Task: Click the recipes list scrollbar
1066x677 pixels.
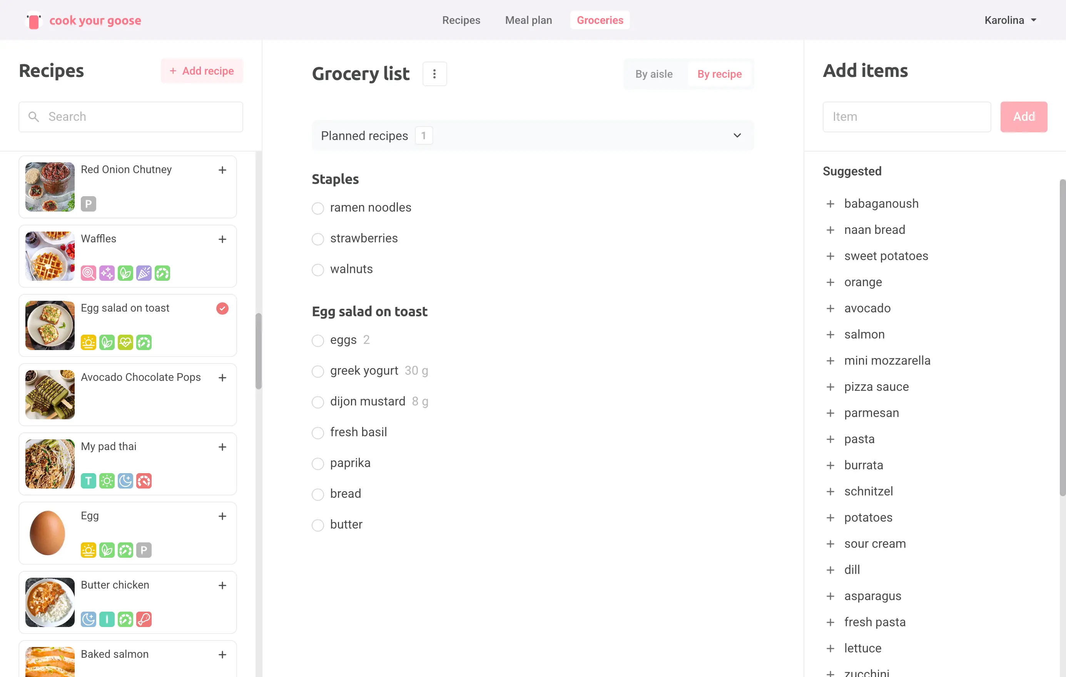Action: (259, 350)
